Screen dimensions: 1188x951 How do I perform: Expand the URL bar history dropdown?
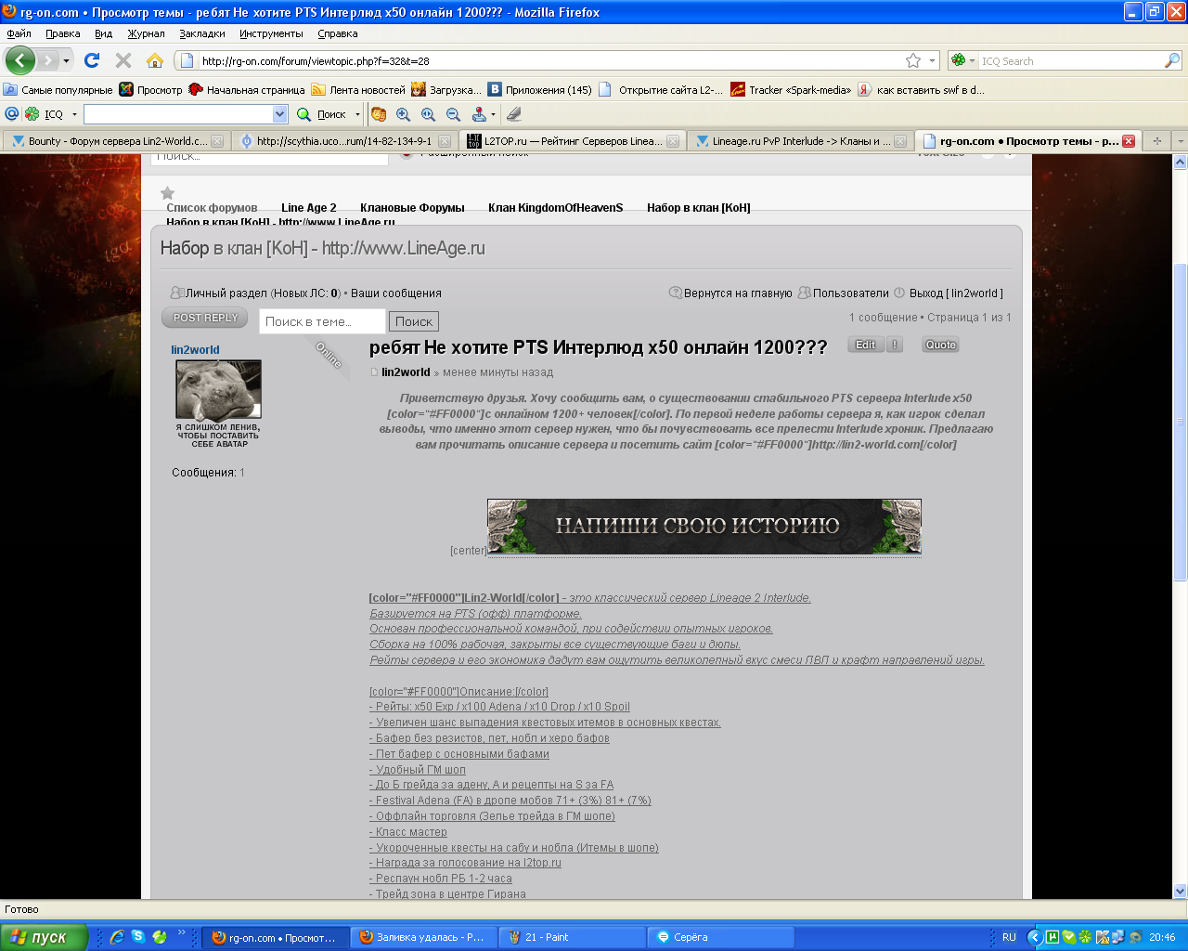(932, 60)
